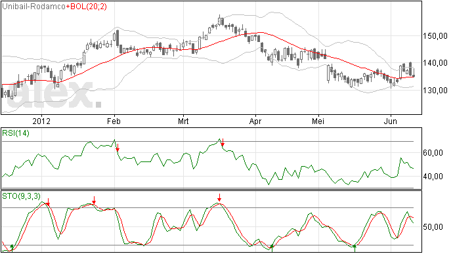Image resolution: width=453 pixels, height=254 pixels.
Task: Click stochastic green buy arrow in mid May
Action: click(355, 248)
